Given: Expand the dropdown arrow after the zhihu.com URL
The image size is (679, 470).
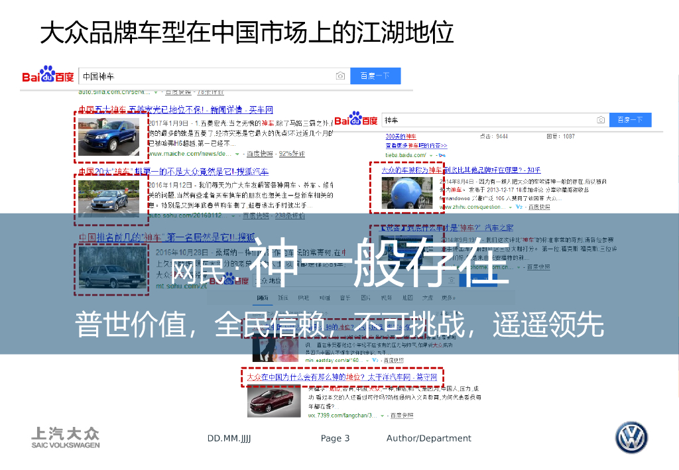Looking at the screenshot, I should (x=511, y=207).
